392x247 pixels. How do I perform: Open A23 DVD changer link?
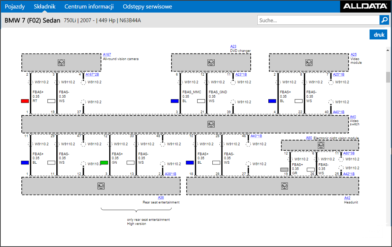(233, 46)
